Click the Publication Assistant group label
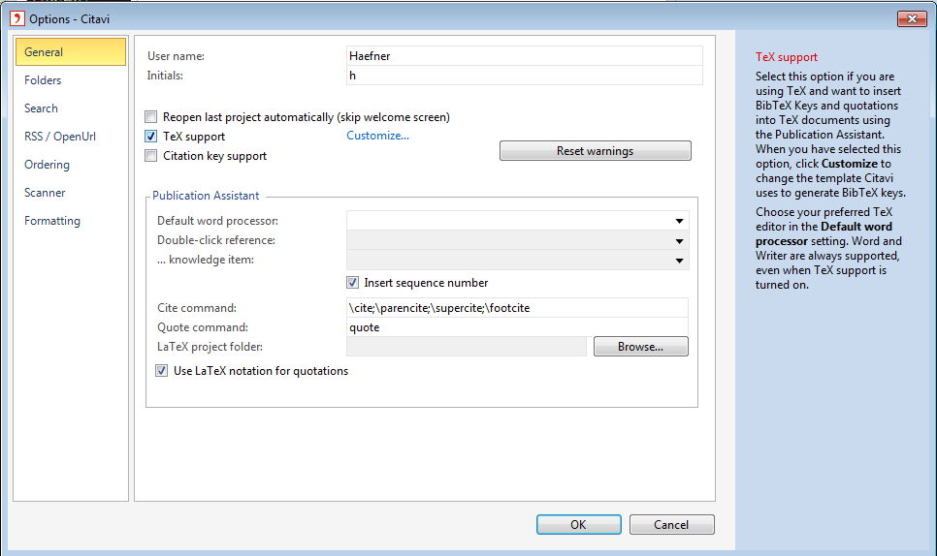The image size is (937, 556). pyautogui.click(x=206, y=195)
